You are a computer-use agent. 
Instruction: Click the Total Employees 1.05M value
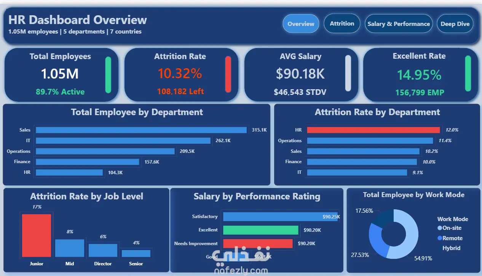(x=60, y=74)
